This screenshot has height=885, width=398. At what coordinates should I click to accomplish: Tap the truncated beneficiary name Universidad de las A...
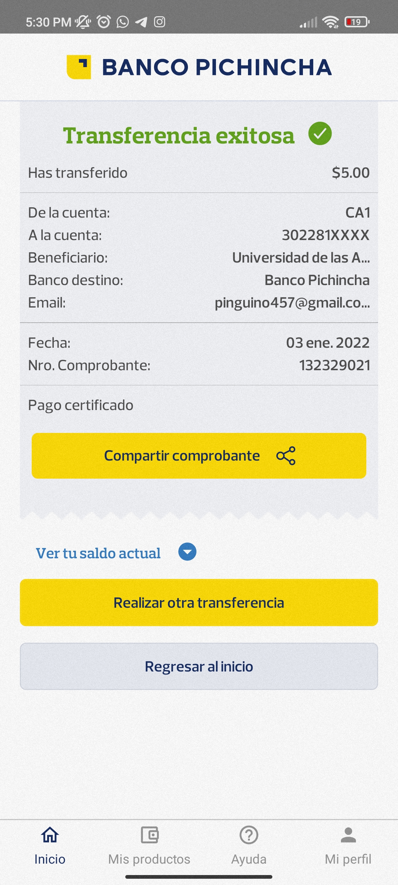point(301,258)
